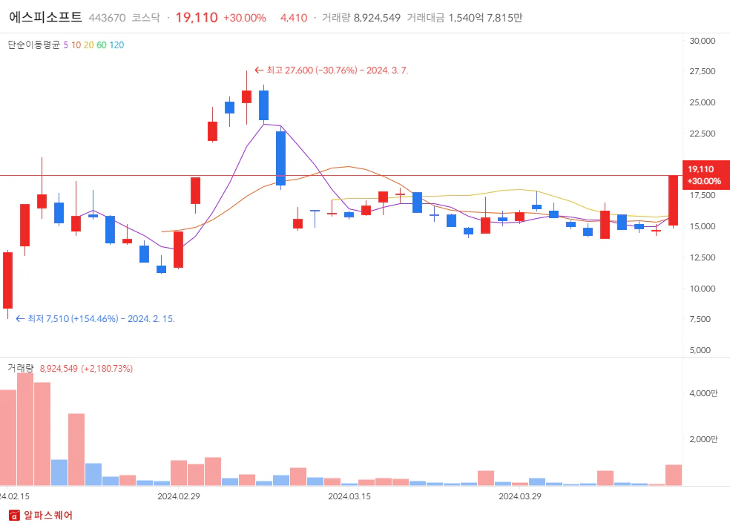
Task: Click the 알파스퀘어 brand name text
Action: click(48, 516)
